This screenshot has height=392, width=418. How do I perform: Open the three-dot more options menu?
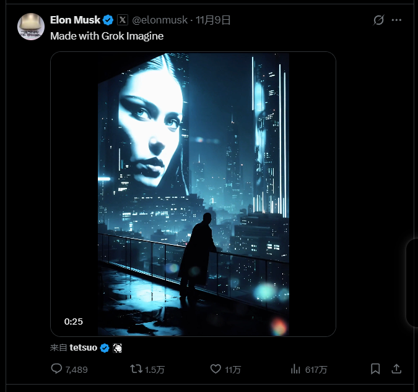[397, 20]
